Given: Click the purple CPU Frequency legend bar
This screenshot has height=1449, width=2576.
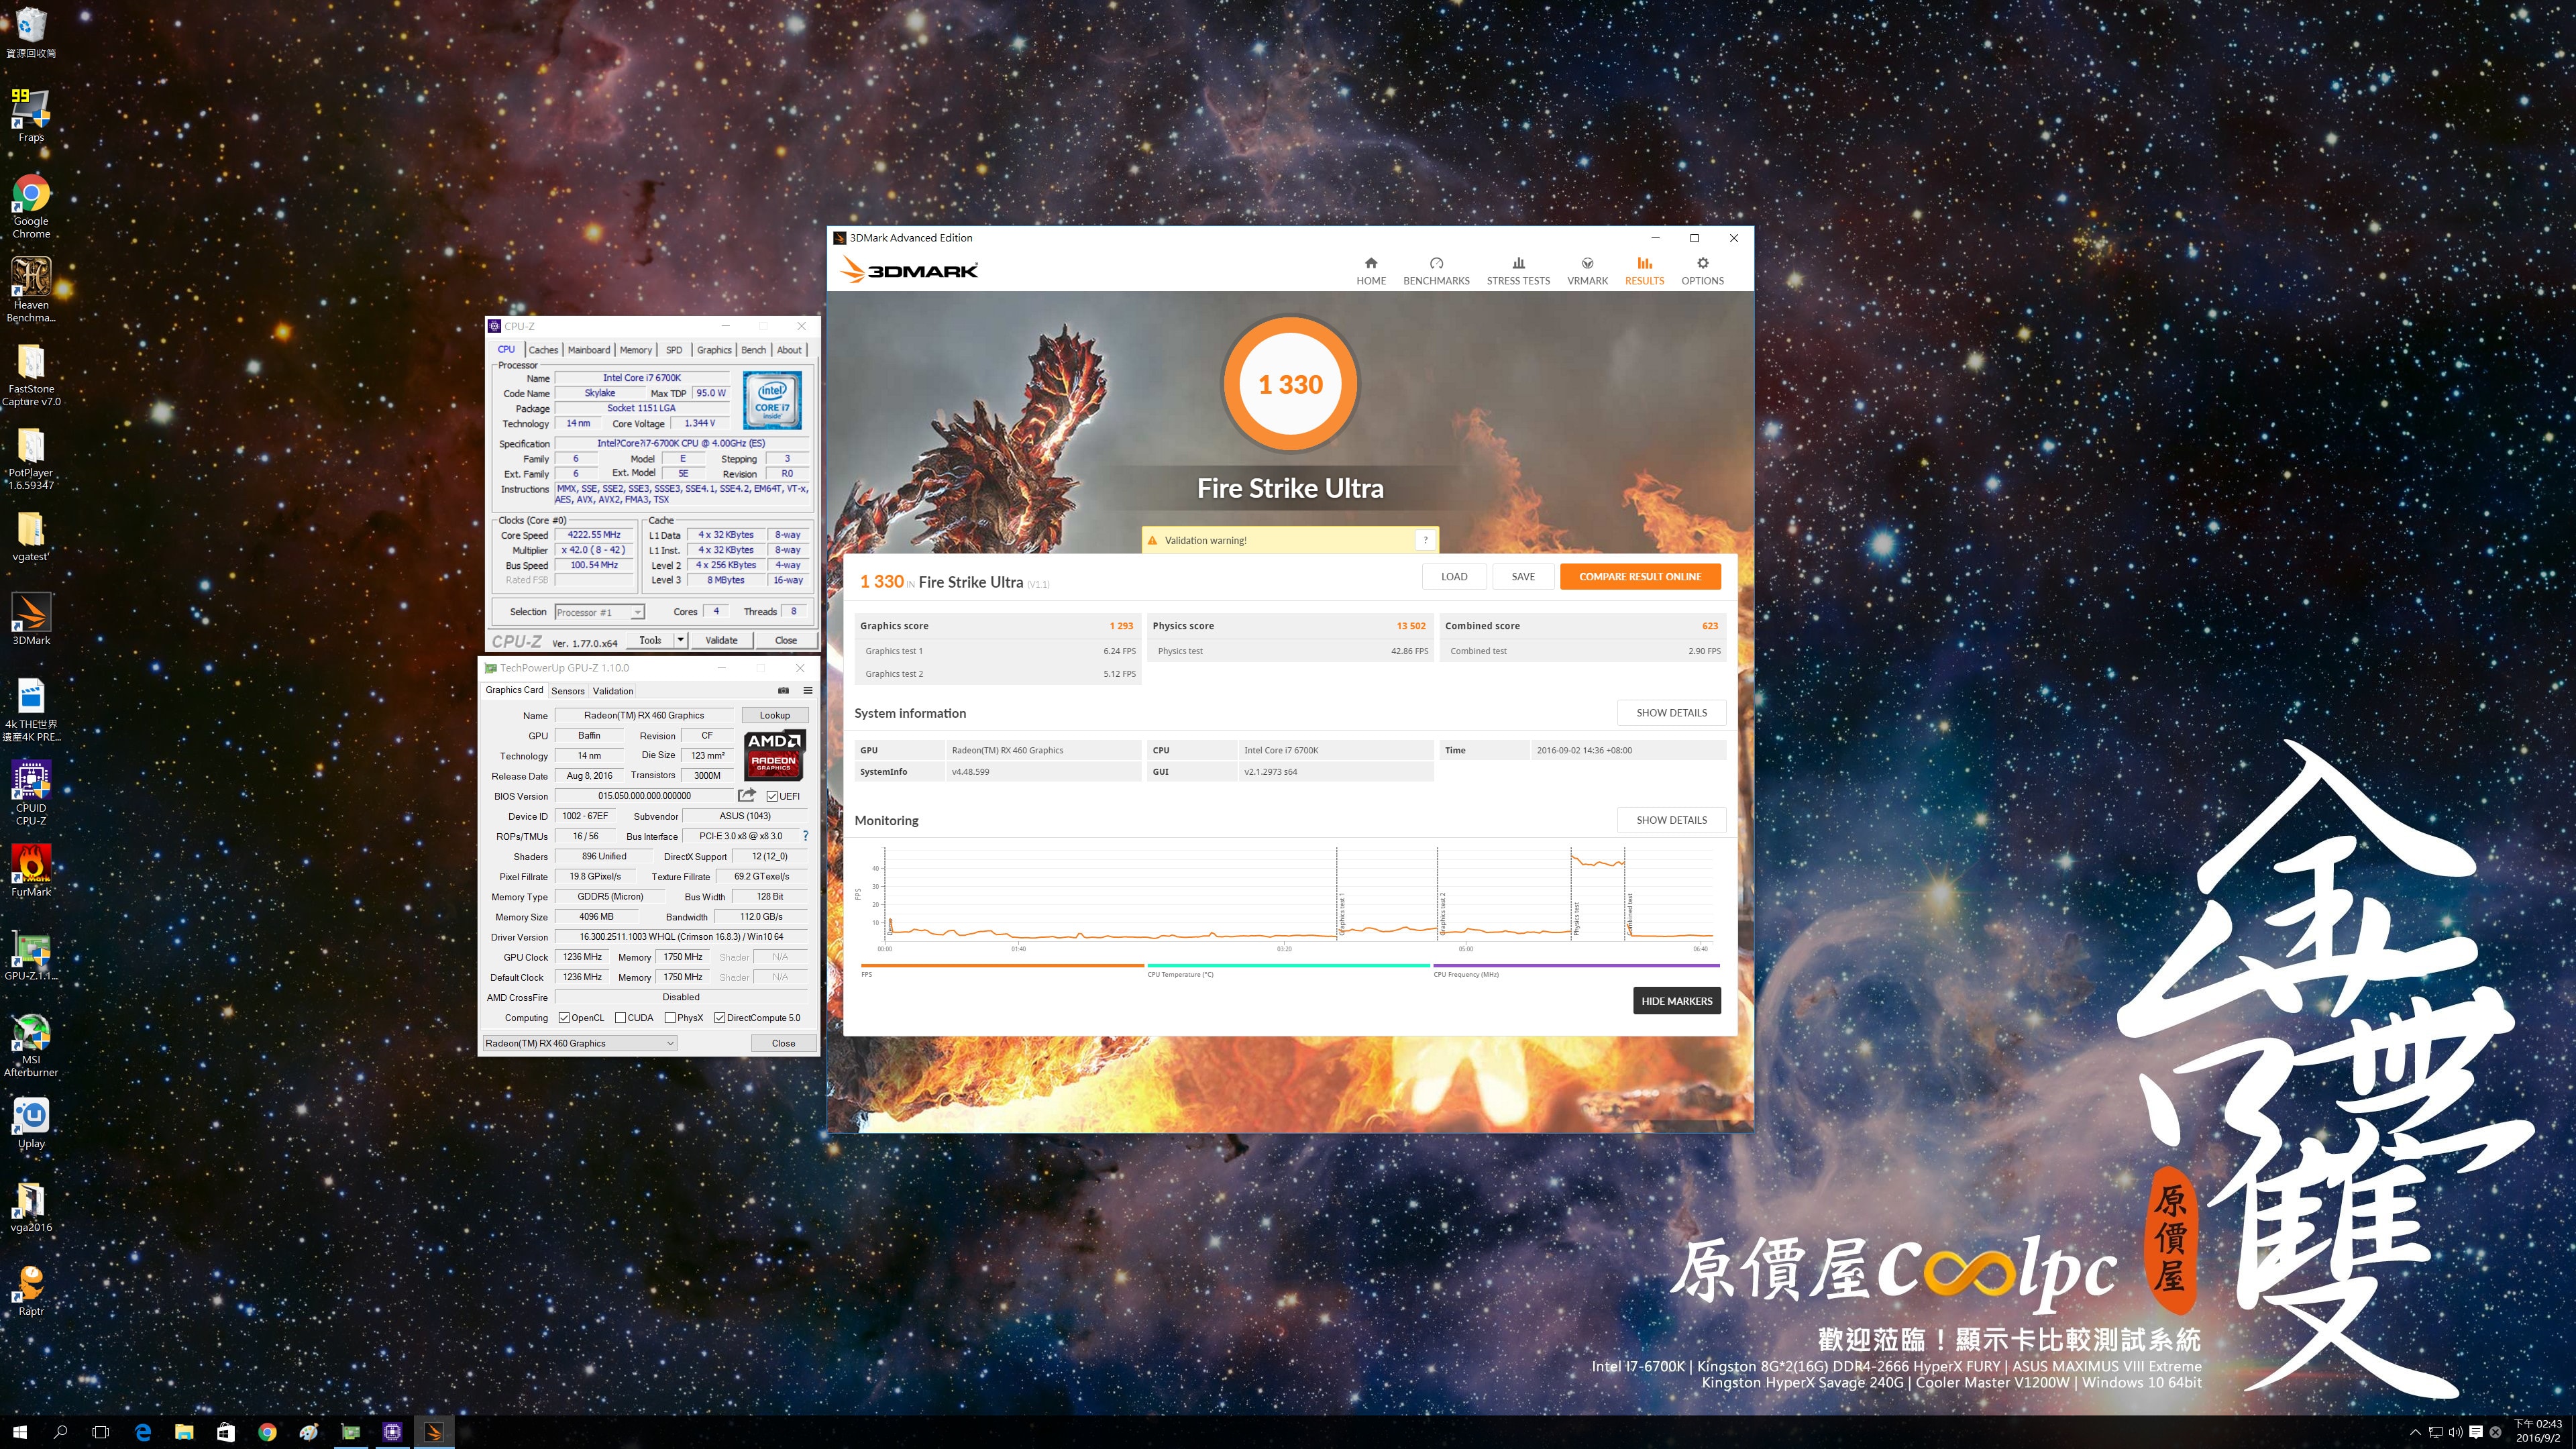Looking at the screenshot, I should pos(1576,966).
